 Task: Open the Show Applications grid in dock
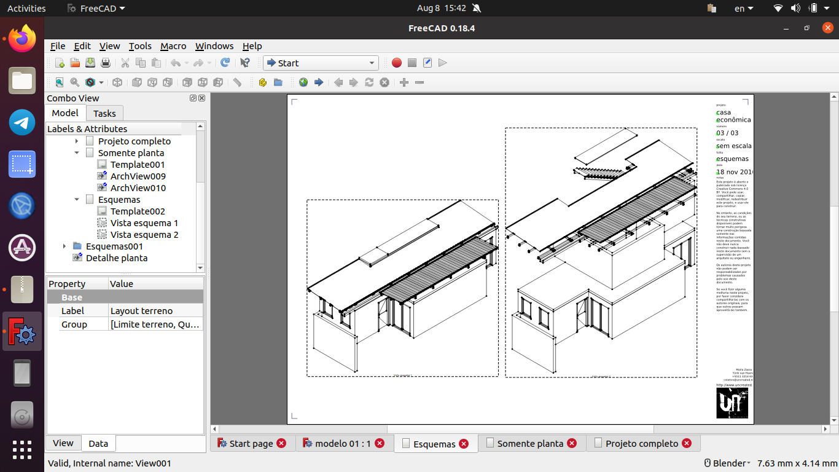pyautogui.click(x=22, y=450)
